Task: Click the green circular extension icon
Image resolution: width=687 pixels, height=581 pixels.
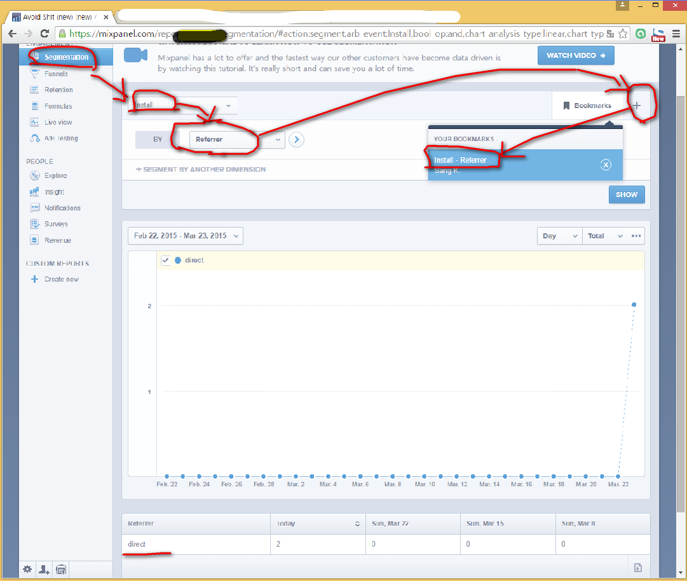Action: [x=641, y=34]
